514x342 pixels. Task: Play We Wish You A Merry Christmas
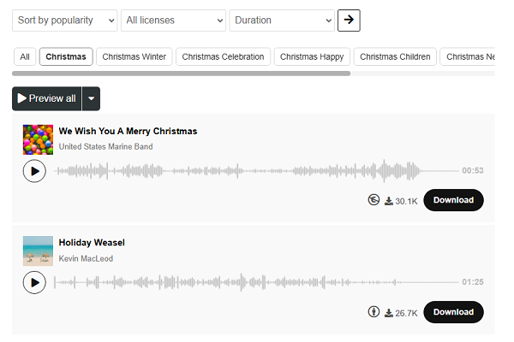(34, 171)
